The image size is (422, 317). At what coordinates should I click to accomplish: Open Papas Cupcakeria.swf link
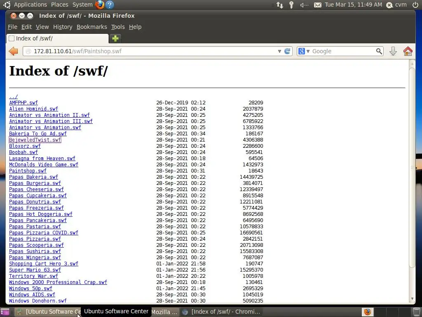point(38,196)
